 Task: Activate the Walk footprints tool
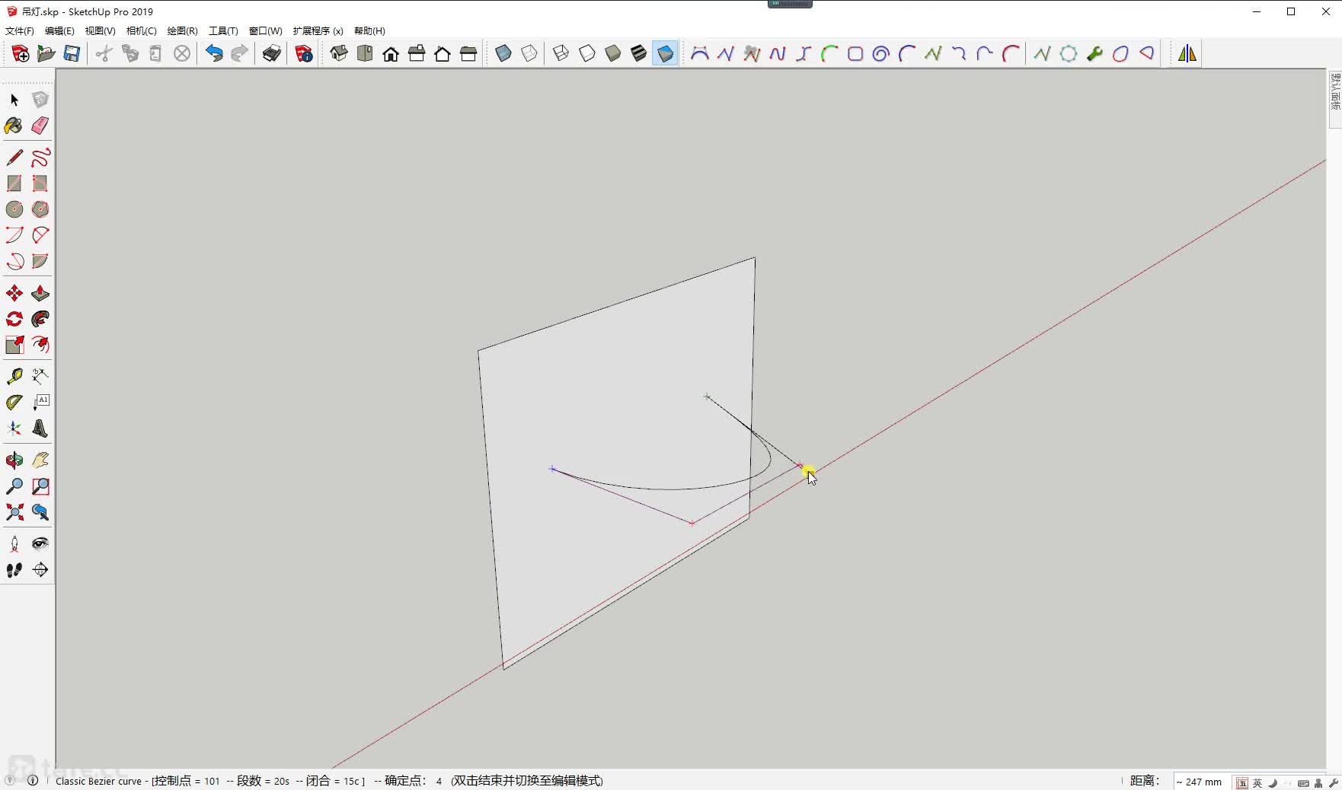tap(14, 570)
